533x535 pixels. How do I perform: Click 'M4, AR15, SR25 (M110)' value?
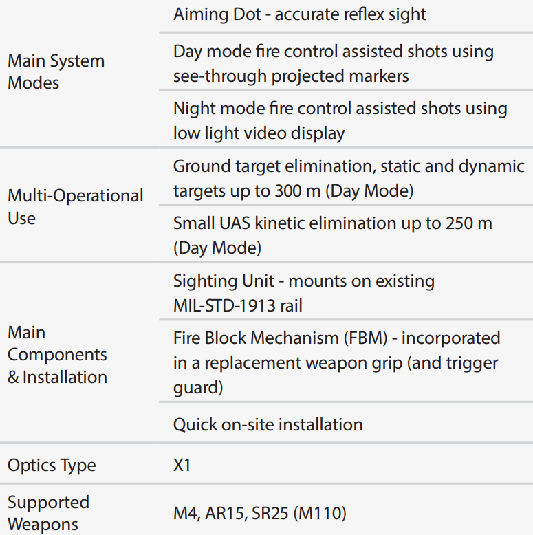(x=260, y=513)
